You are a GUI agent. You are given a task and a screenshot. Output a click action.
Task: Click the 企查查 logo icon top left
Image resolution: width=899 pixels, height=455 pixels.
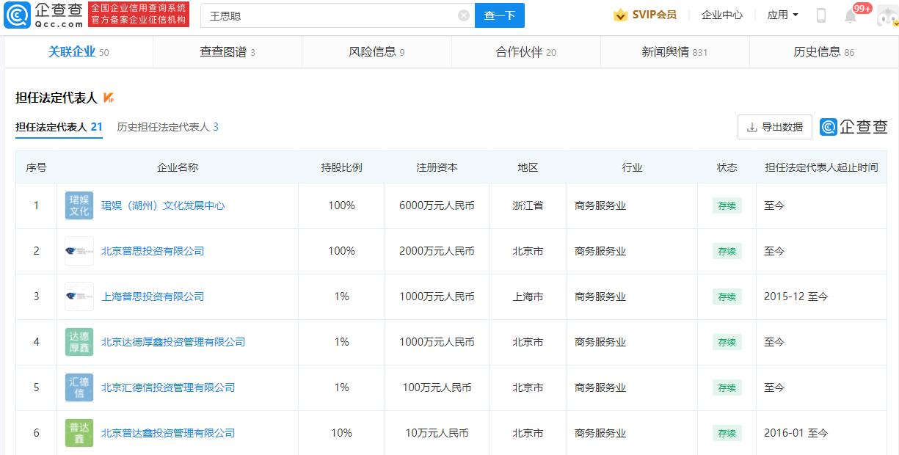click(x=17, y=16)
